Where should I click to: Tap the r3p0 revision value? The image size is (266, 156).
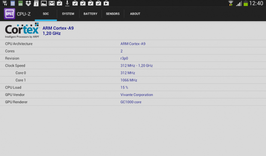(x=124, y=58)
